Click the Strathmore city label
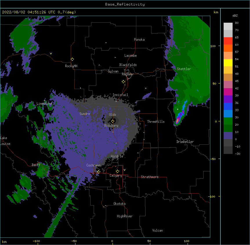This screenshot has width=250, height=245. pyautogui.click(x=150, y=177)
